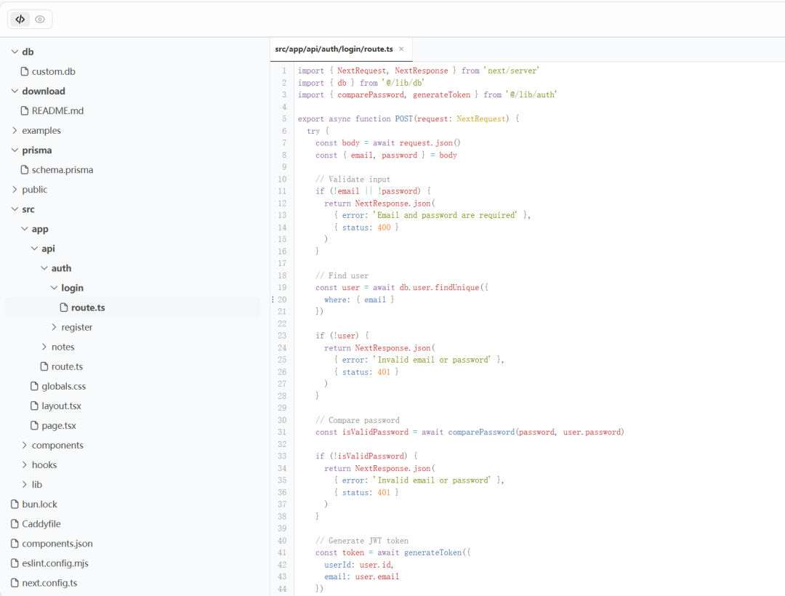Collapse the login folder chevron
Image resolution: width=785 pixels, height=596 pixels.
[54, 288]
